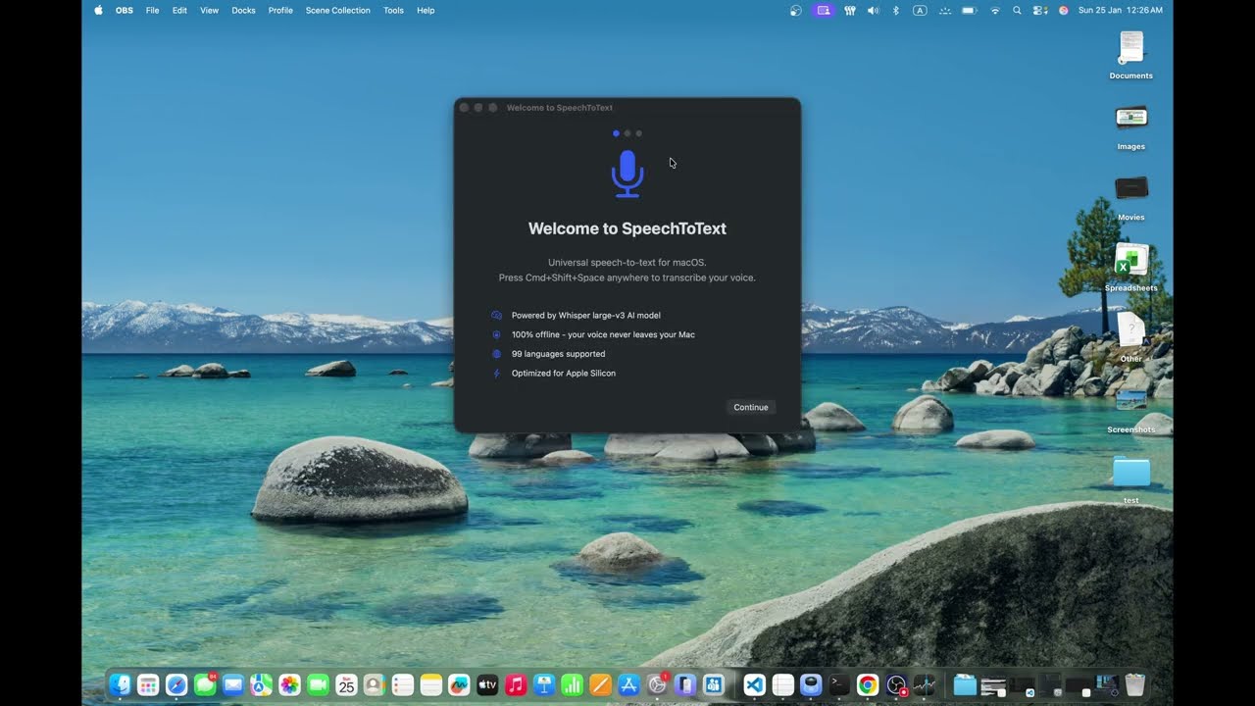Click the blue microphone icon
1255x706 pixels.
click(x=627, y=175)
